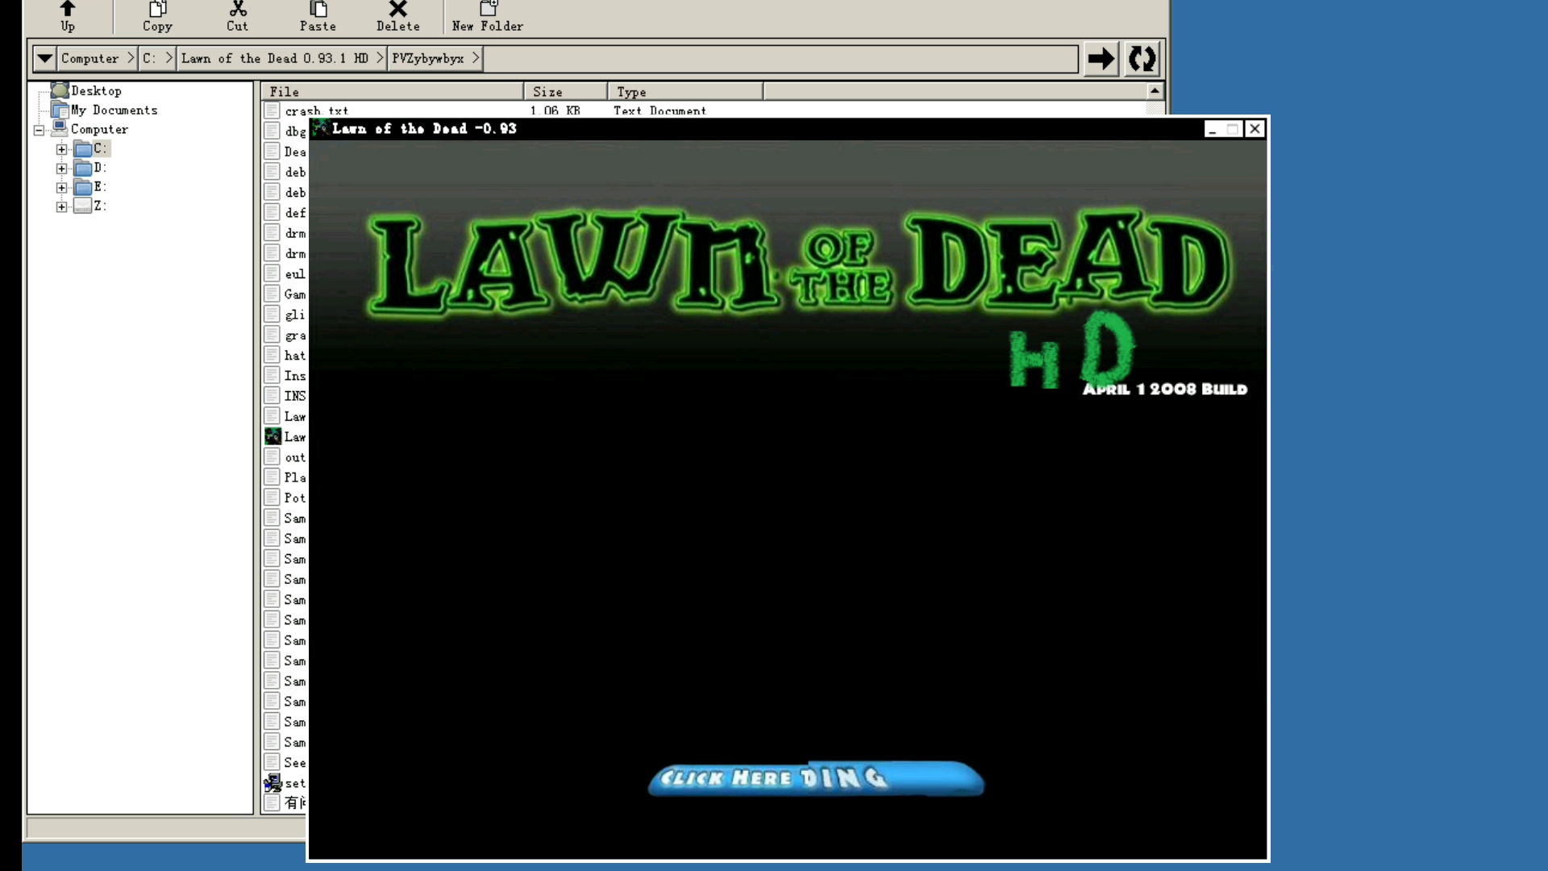Click the Delete toolbar icon

(x=397, y=16)
